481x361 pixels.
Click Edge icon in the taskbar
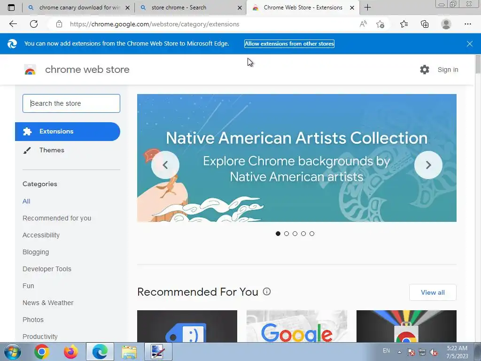100,352
